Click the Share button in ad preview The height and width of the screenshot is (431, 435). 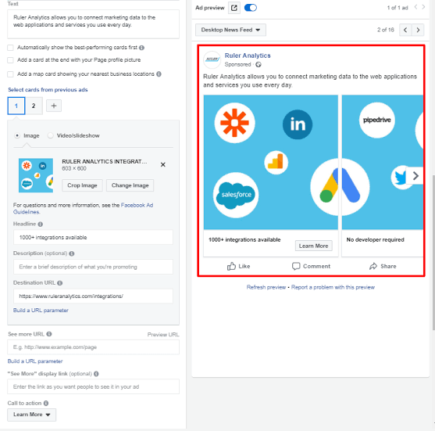pyautogui.click(x=383, y=266)
